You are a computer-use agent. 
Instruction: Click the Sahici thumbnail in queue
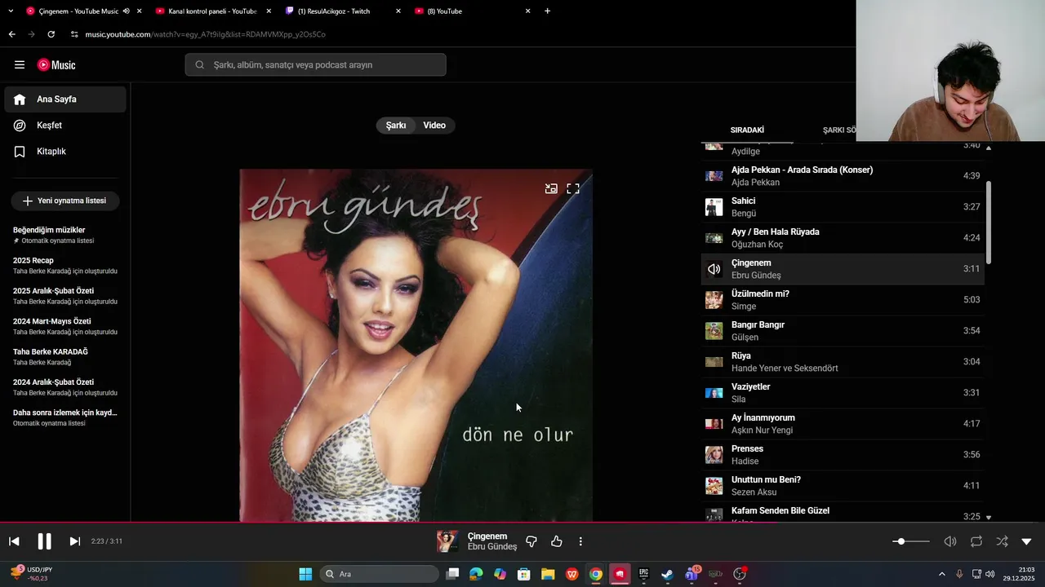pos(714,207)
